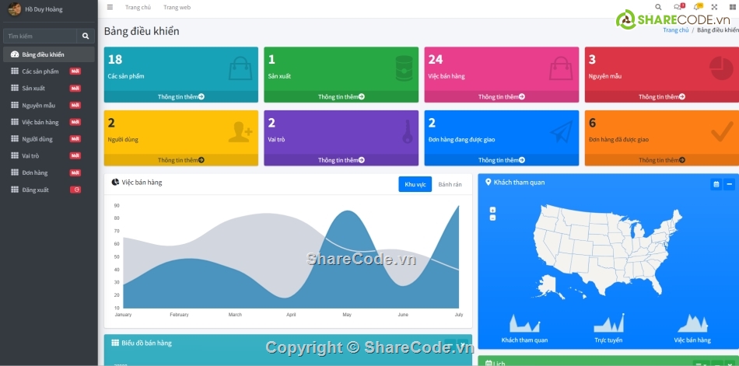Switch the sales chart to Bánh rán tab
739x366 pixels.
coord(450,184)
